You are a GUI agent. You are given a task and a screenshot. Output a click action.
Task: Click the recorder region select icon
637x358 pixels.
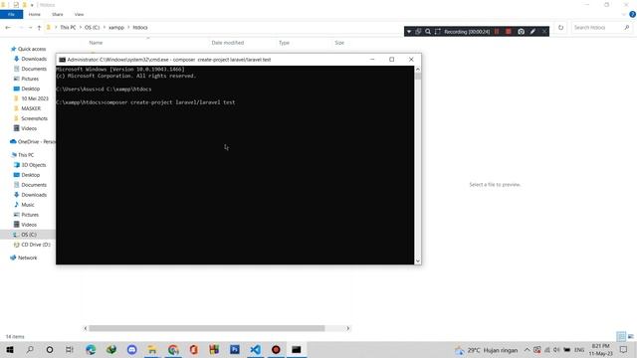click(x=438, y=32)
